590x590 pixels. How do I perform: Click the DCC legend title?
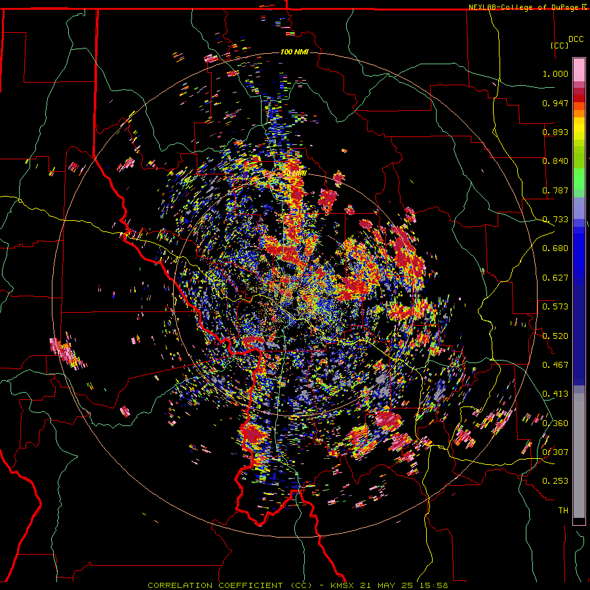click(576, 39)
